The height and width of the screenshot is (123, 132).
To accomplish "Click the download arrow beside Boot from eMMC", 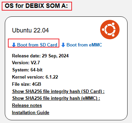I will [x=63, y=45].
